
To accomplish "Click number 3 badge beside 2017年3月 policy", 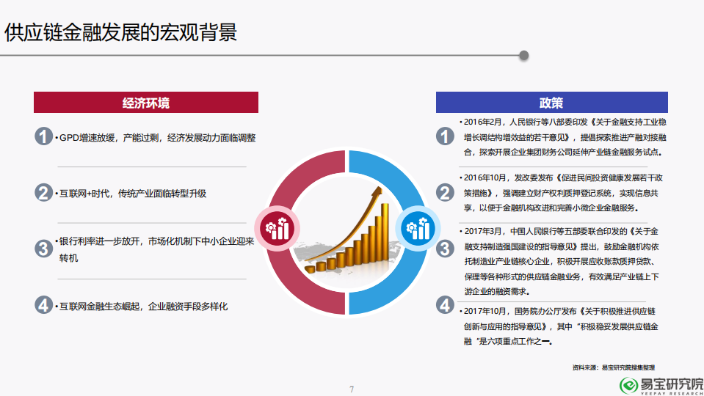I will click(445, 249).
